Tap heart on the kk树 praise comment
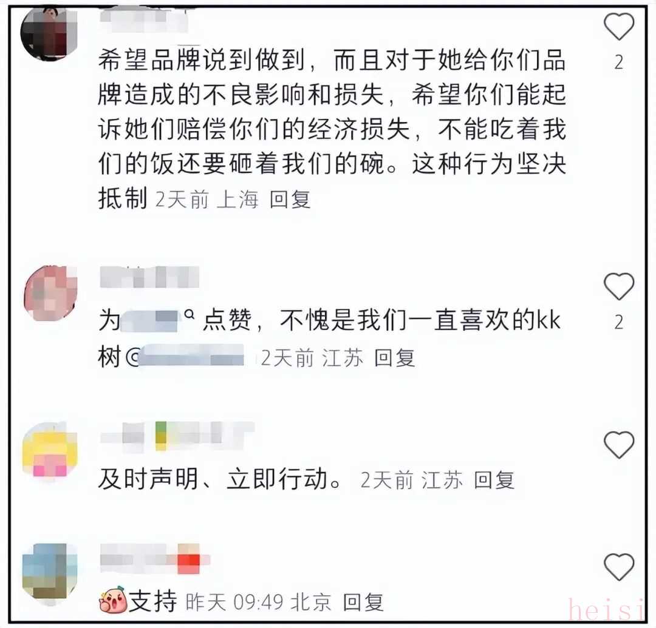Image resolution: width=656 pixels, height=628 pixels. click(x=619, y=286)
